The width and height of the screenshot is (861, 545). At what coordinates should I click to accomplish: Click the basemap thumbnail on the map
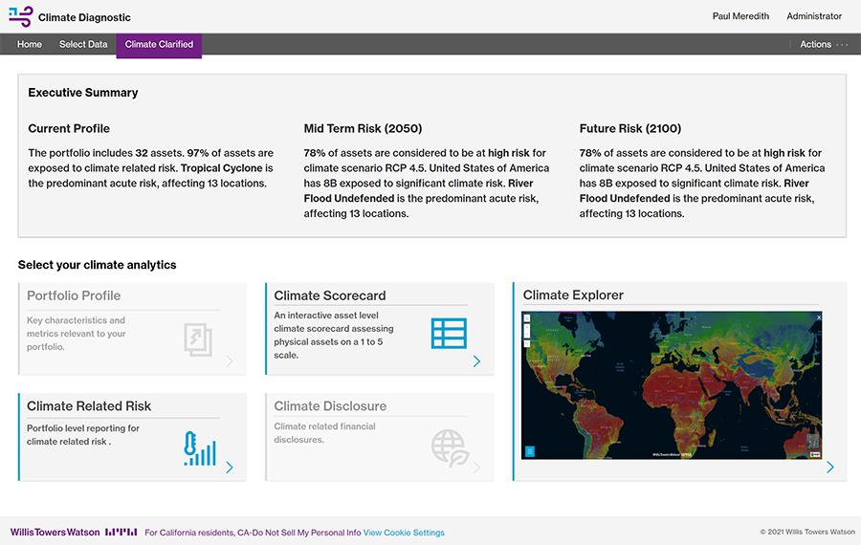tap(813, 443)
